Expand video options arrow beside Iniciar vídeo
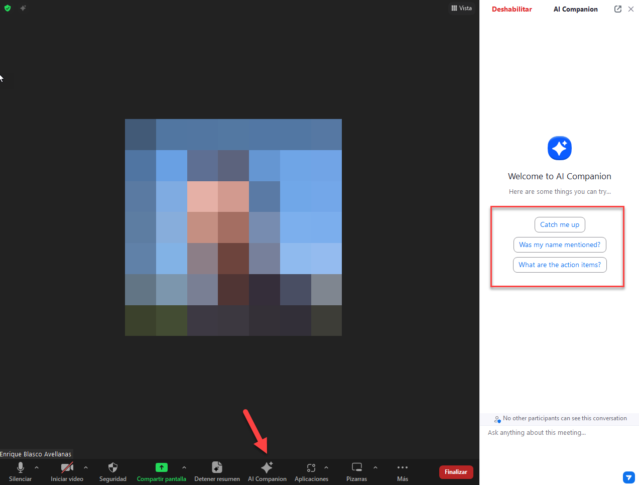This screenshot has height=485, width=639. click(x=86, y=467)
